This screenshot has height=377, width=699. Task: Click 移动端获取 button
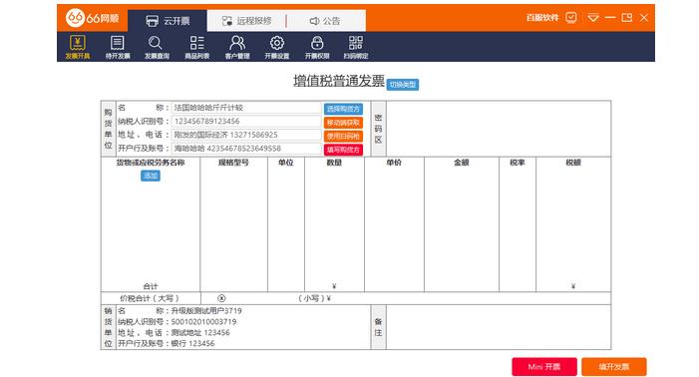(343, 123)
